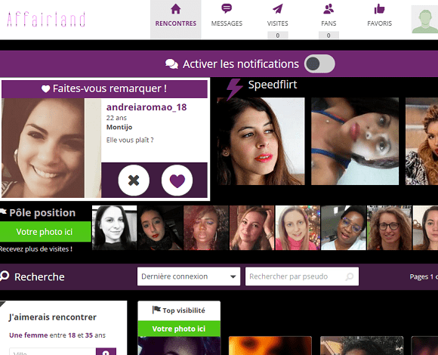Open Pôle position photo with purple glasses
The width and height of the screenshot is (438, 355).
pyautogui.click(x=344, y=227)
